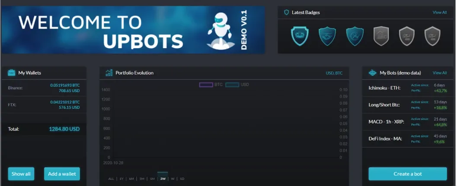The image size is (457, 186).
Task: Click the +44,8% performance value
Action: coord(440,125)
